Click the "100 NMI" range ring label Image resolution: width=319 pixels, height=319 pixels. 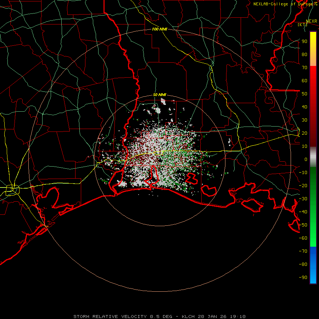pos(159,29)
